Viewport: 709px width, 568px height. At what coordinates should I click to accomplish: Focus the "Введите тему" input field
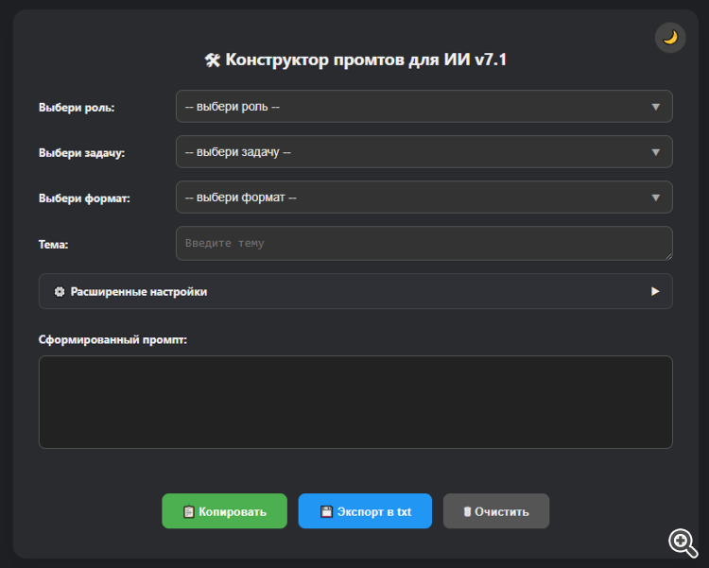[416, 243]
